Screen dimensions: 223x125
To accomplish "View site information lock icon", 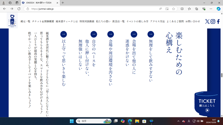I will tap(28, 9).
